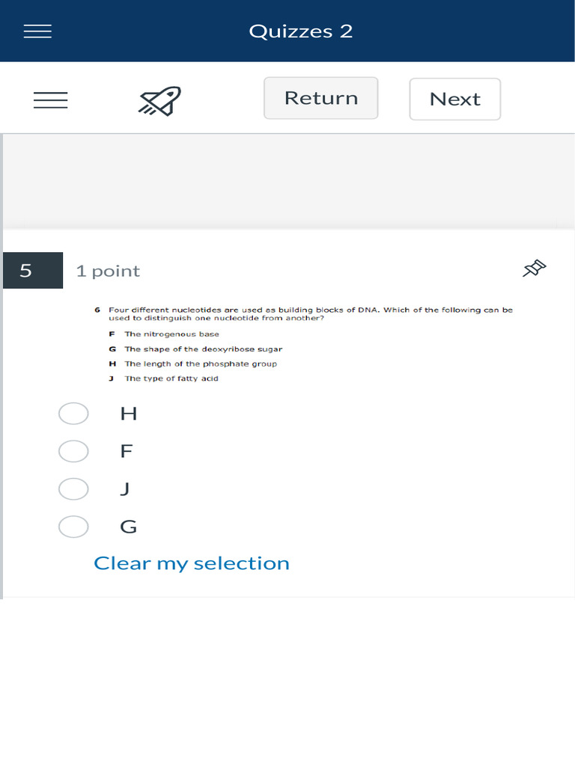Click the letter H answer label

(x=128, y=414)
